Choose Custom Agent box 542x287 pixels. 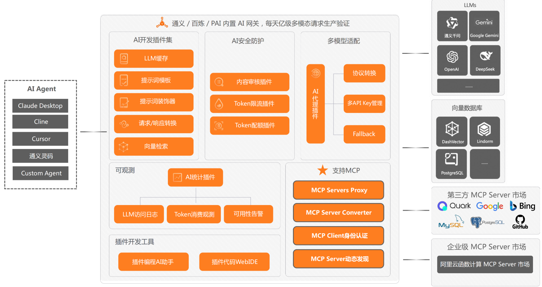41,173
